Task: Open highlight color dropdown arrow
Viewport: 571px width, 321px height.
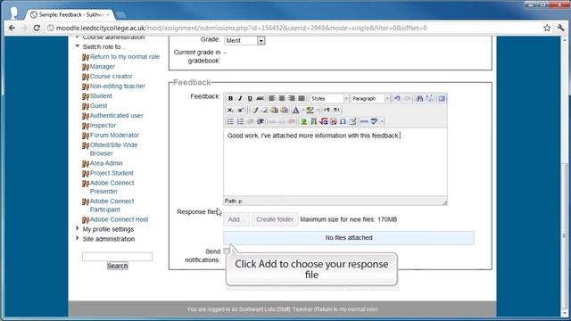Action: pyautogui.click(x=318, y=110)
